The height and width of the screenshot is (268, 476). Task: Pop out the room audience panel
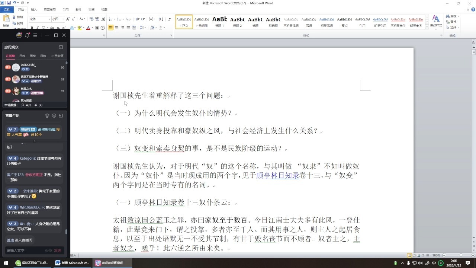click(61, 47)
